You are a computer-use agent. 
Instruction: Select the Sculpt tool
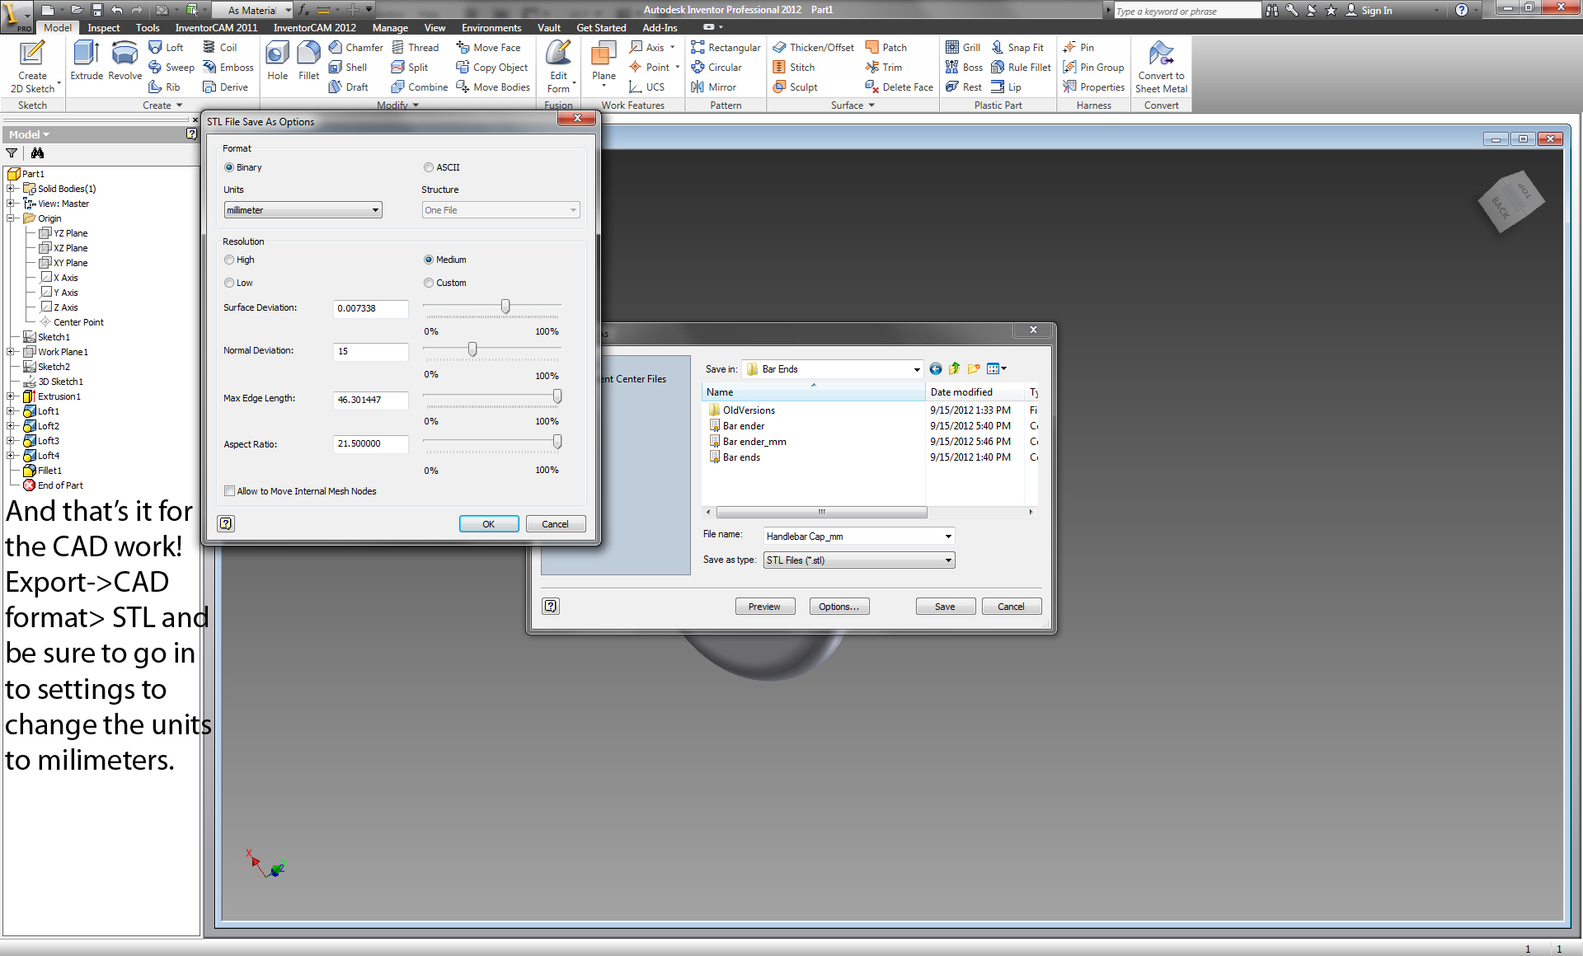tap(795, 87)
